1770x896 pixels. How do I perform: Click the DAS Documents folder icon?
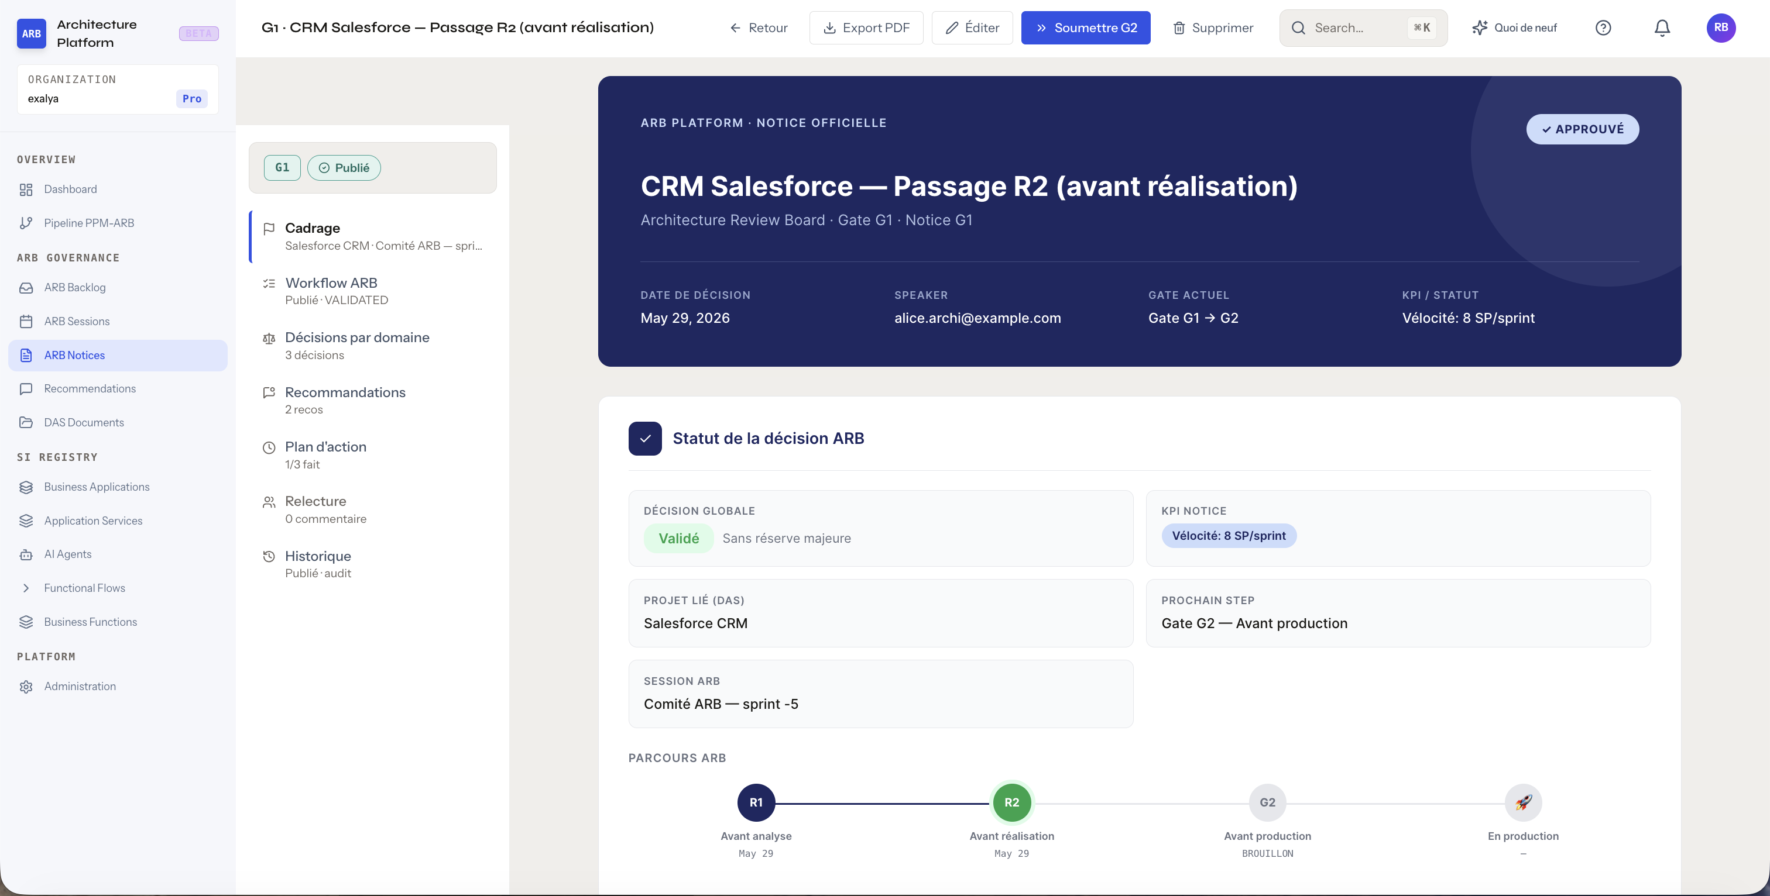[26, 422]
